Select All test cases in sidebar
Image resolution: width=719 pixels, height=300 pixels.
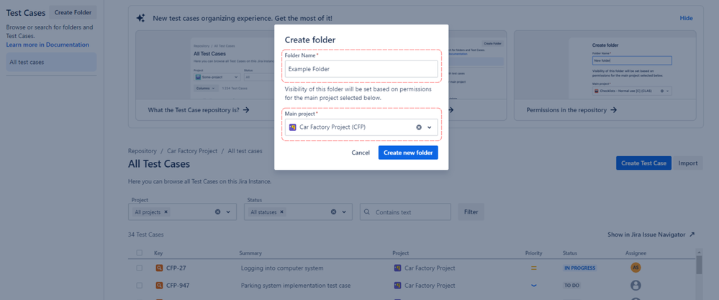[x=51, y=63]
